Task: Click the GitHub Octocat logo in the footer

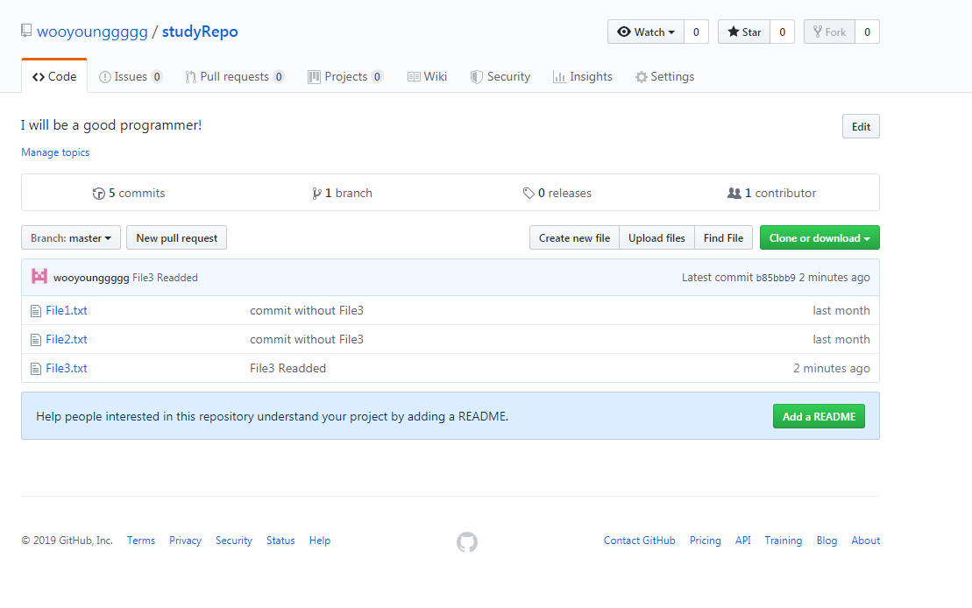Action: [467, 541]
